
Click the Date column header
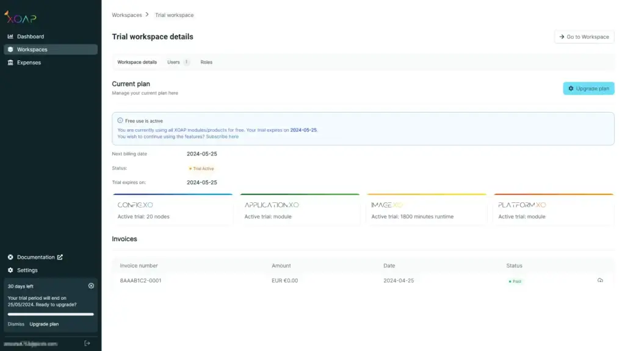pos(389,266)
